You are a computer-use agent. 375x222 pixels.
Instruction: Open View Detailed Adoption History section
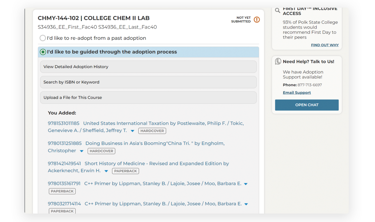pyautogui.click(x=148, y=67)
